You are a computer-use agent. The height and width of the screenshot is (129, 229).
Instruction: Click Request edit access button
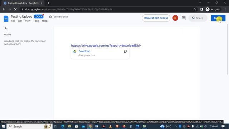click(x=156, y=18)
